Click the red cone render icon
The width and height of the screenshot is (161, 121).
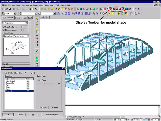120,9
